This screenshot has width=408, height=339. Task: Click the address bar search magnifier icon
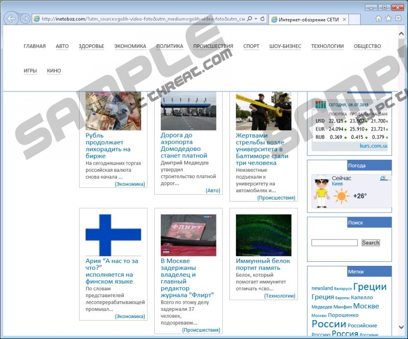point(249,19)
